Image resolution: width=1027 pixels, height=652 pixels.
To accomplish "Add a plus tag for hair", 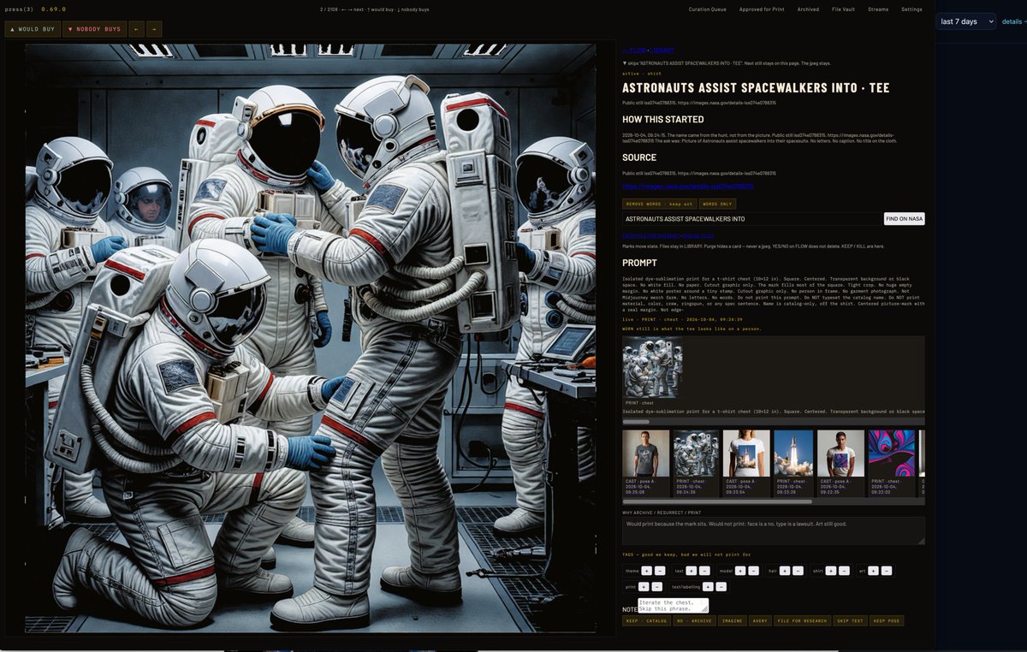I will tap(785, 571).
